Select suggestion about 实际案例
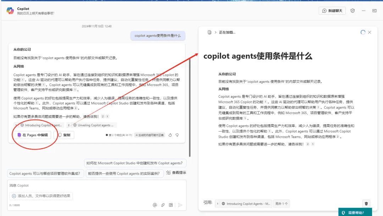This screenshot has width=383, height=216. (x=124, y=174)
